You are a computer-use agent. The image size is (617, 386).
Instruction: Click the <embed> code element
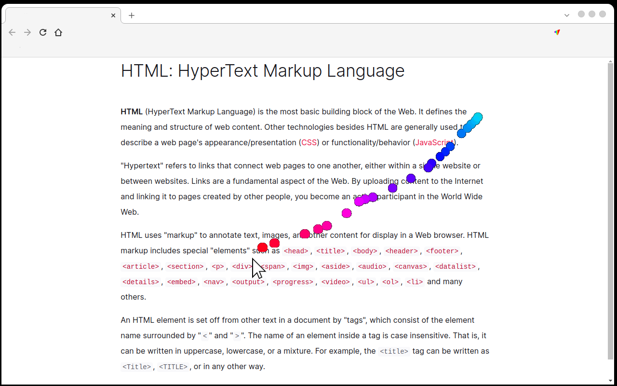181,282
